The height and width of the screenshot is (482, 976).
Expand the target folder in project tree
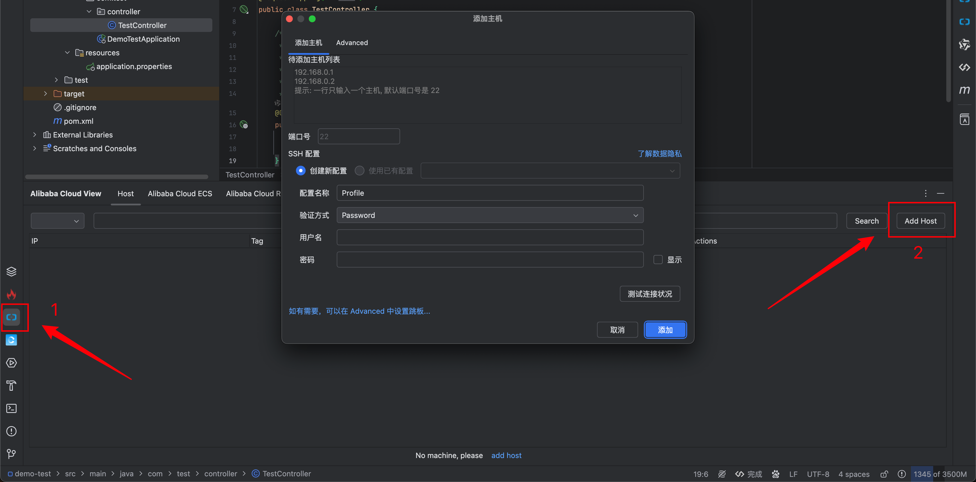[47, 93]
